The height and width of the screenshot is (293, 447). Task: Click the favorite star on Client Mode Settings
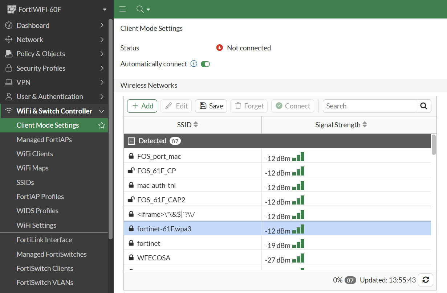[x=102, y=125]
